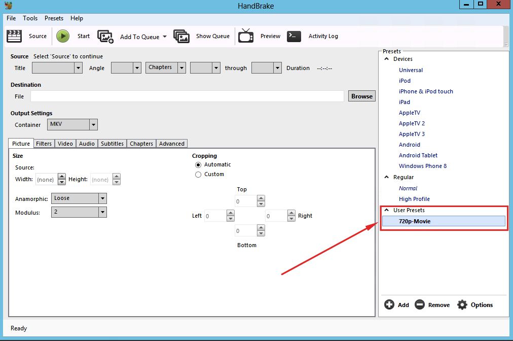Collapse the Devices preset group
Screen dimensions: 513x341
point(386,59)
